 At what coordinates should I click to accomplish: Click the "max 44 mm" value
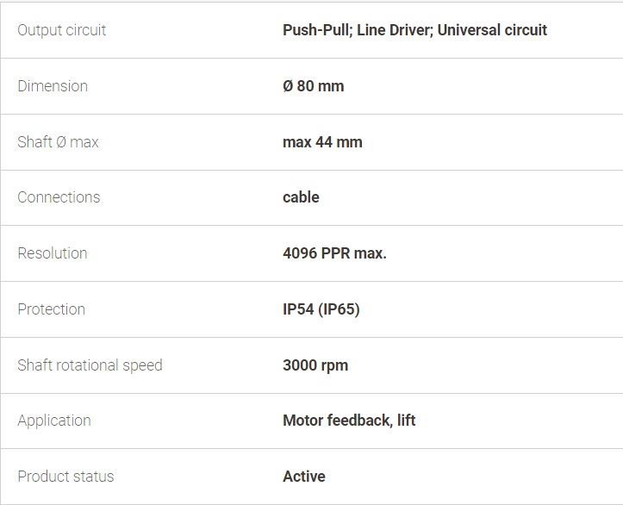pos(322,142)
